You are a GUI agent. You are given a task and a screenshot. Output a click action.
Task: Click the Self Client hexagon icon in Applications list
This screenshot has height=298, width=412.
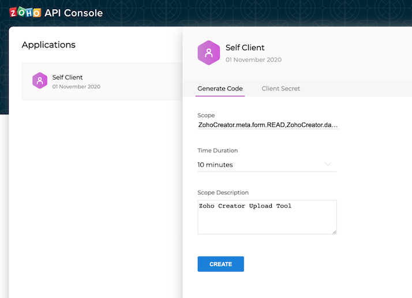40,81
